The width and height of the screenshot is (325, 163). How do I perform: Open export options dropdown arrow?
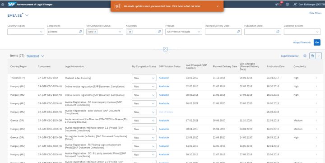(x=319, y=56)
